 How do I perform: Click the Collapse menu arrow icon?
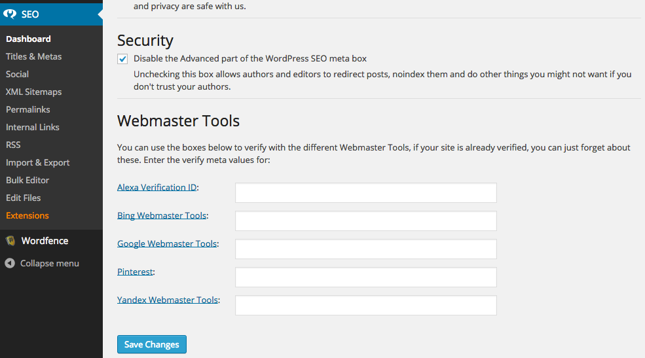[x=10, y=263]
